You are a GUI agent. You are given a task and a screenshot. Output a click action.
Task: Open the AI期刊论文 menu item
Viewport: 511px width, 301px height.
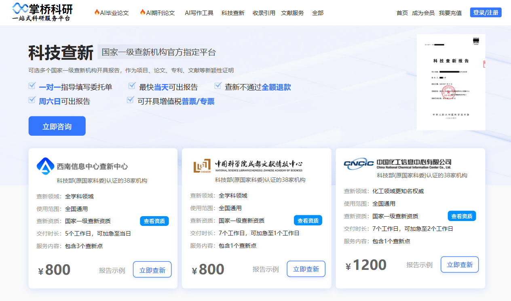[160, 13]
